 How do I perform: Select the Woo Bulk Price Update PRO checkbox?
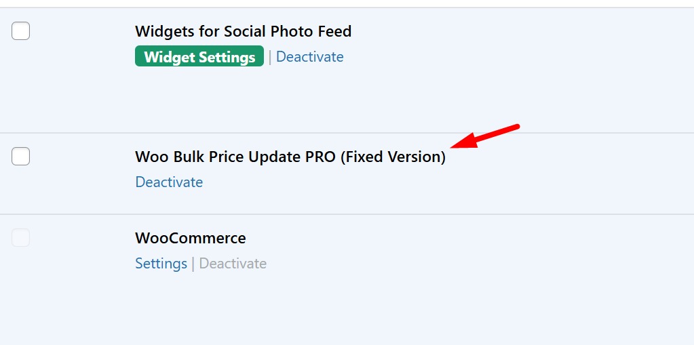click(x=21, y=156)
